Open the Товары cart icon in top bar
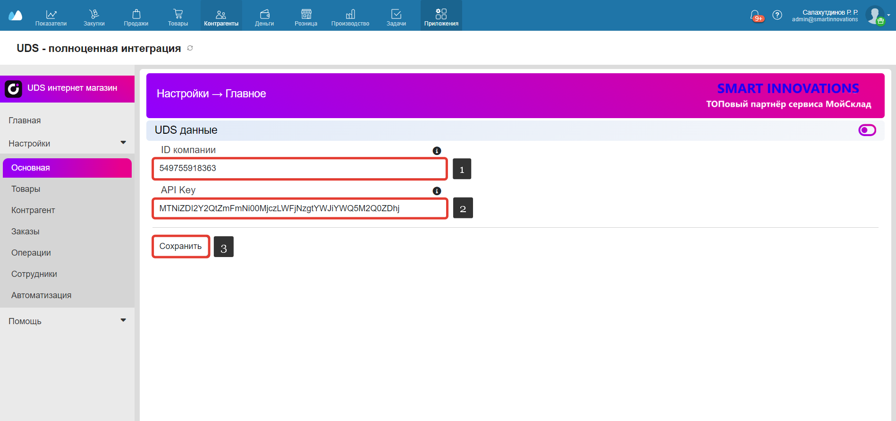896x421 pixels. 178,14
